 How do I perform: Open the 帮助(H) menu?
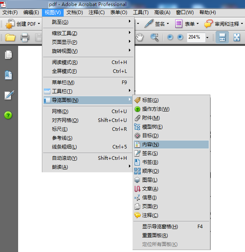[x=208, y=12]
